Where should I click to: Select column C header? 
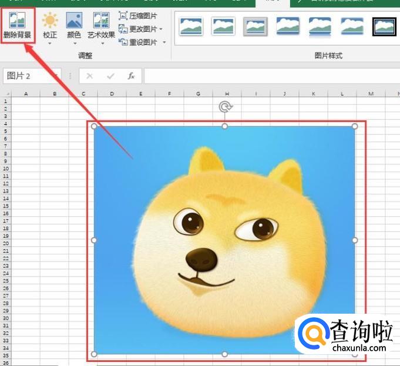pos(83,93)
